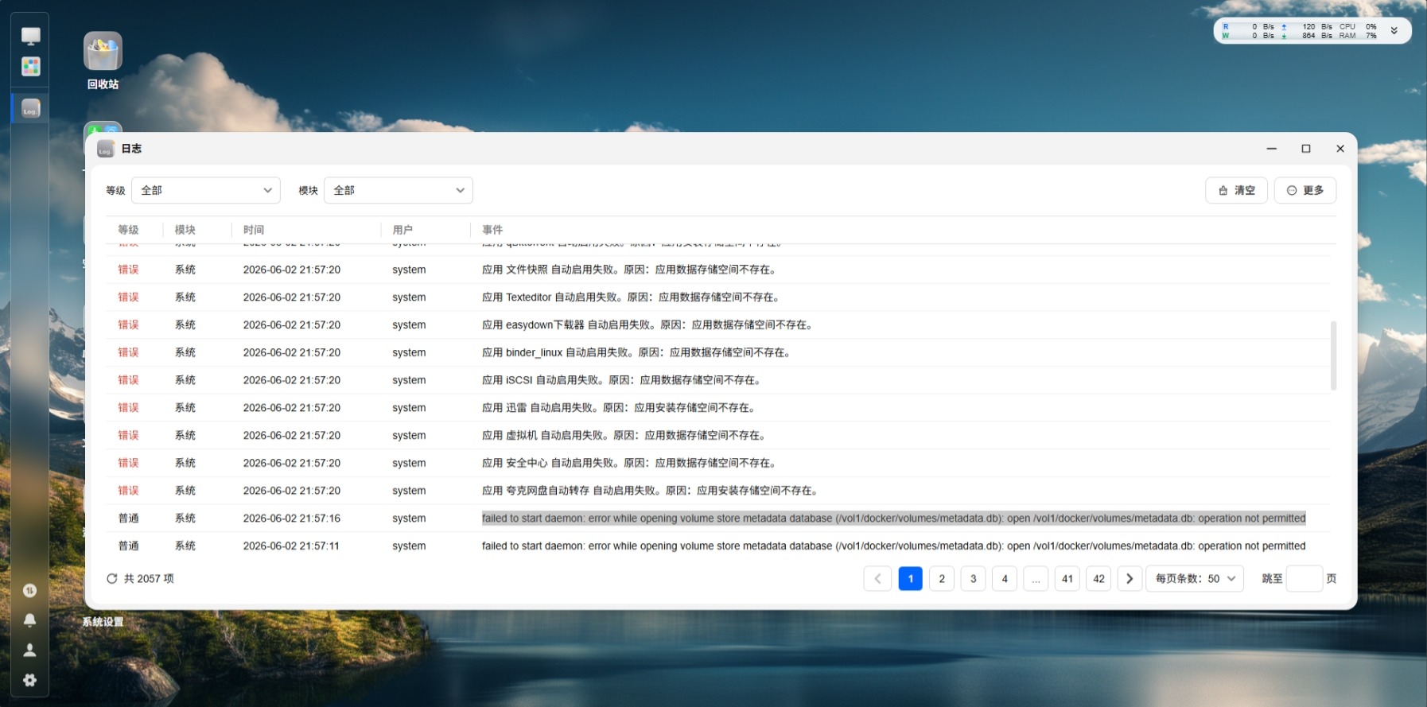Image resolution: width=1427 pixels, height=707 pixels.
Task: Open the 模块 filter dropdown
Action: [x=398, y=190]
